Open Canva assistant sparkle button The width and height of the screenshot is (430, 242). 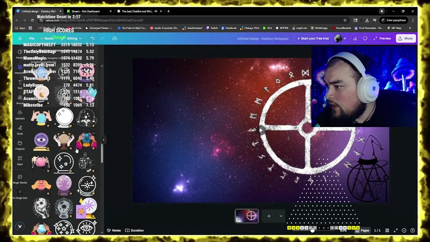point(20,227)
